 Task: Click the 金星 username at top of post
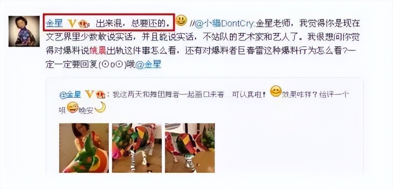click(x=54, y=24)
